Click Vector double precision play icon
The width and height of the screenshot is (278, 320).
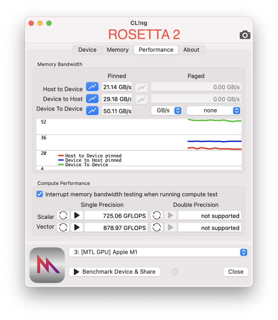coord(170,227)
